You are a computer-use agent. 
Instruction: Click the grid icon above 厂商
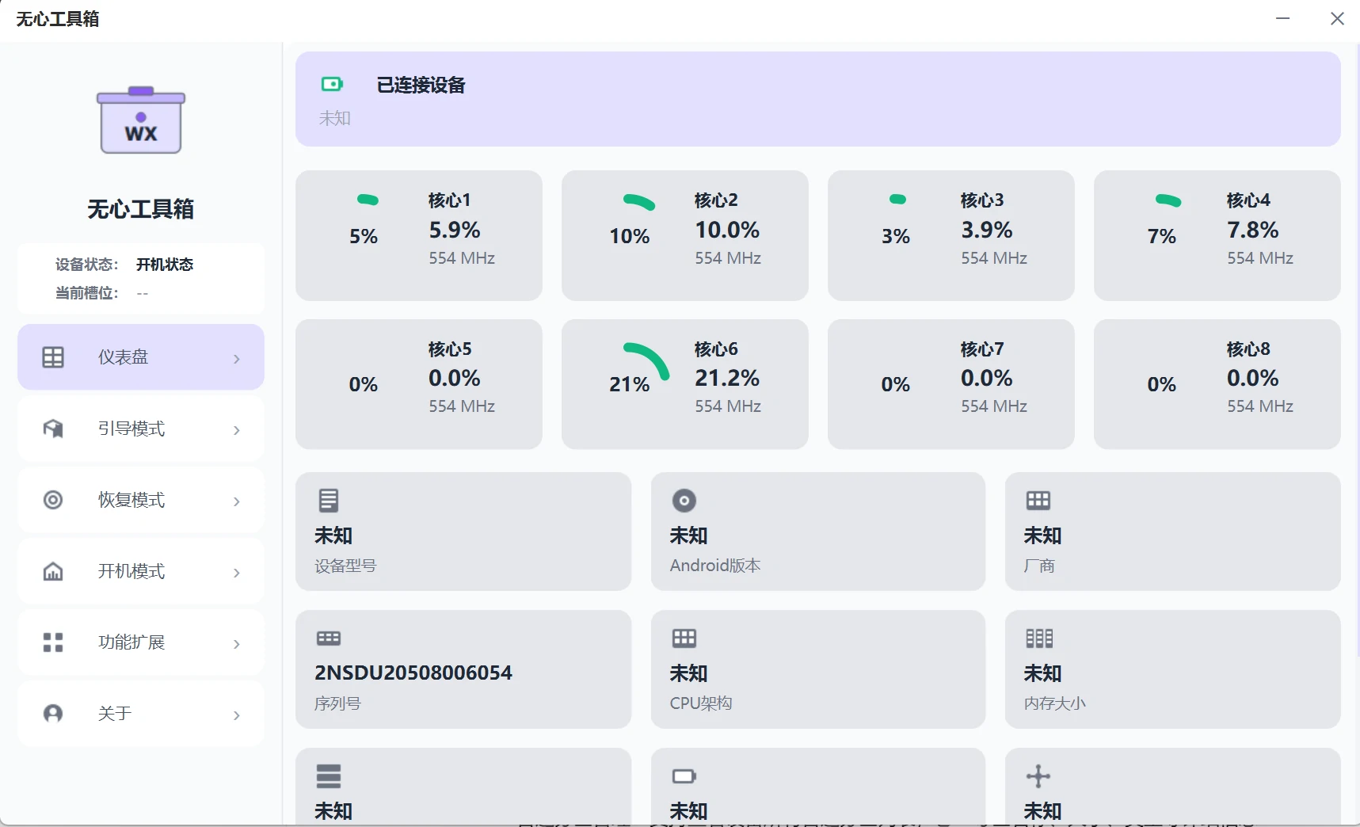[x=1038, y=501]
